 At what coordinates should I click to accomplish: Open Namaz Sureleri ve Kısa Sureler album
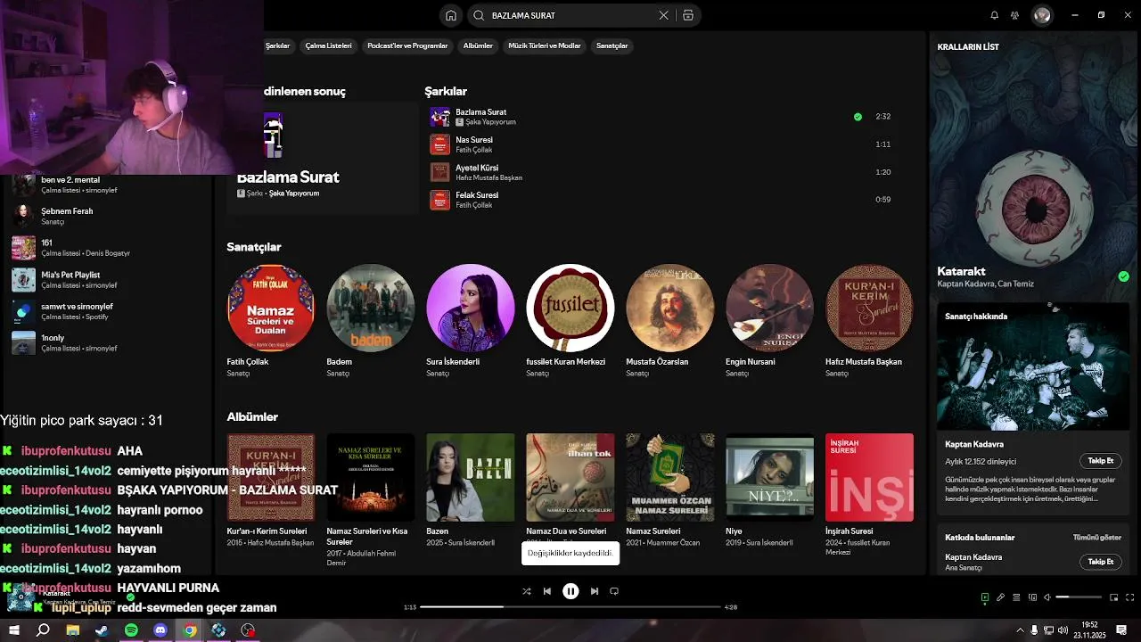tap(371, 477)
